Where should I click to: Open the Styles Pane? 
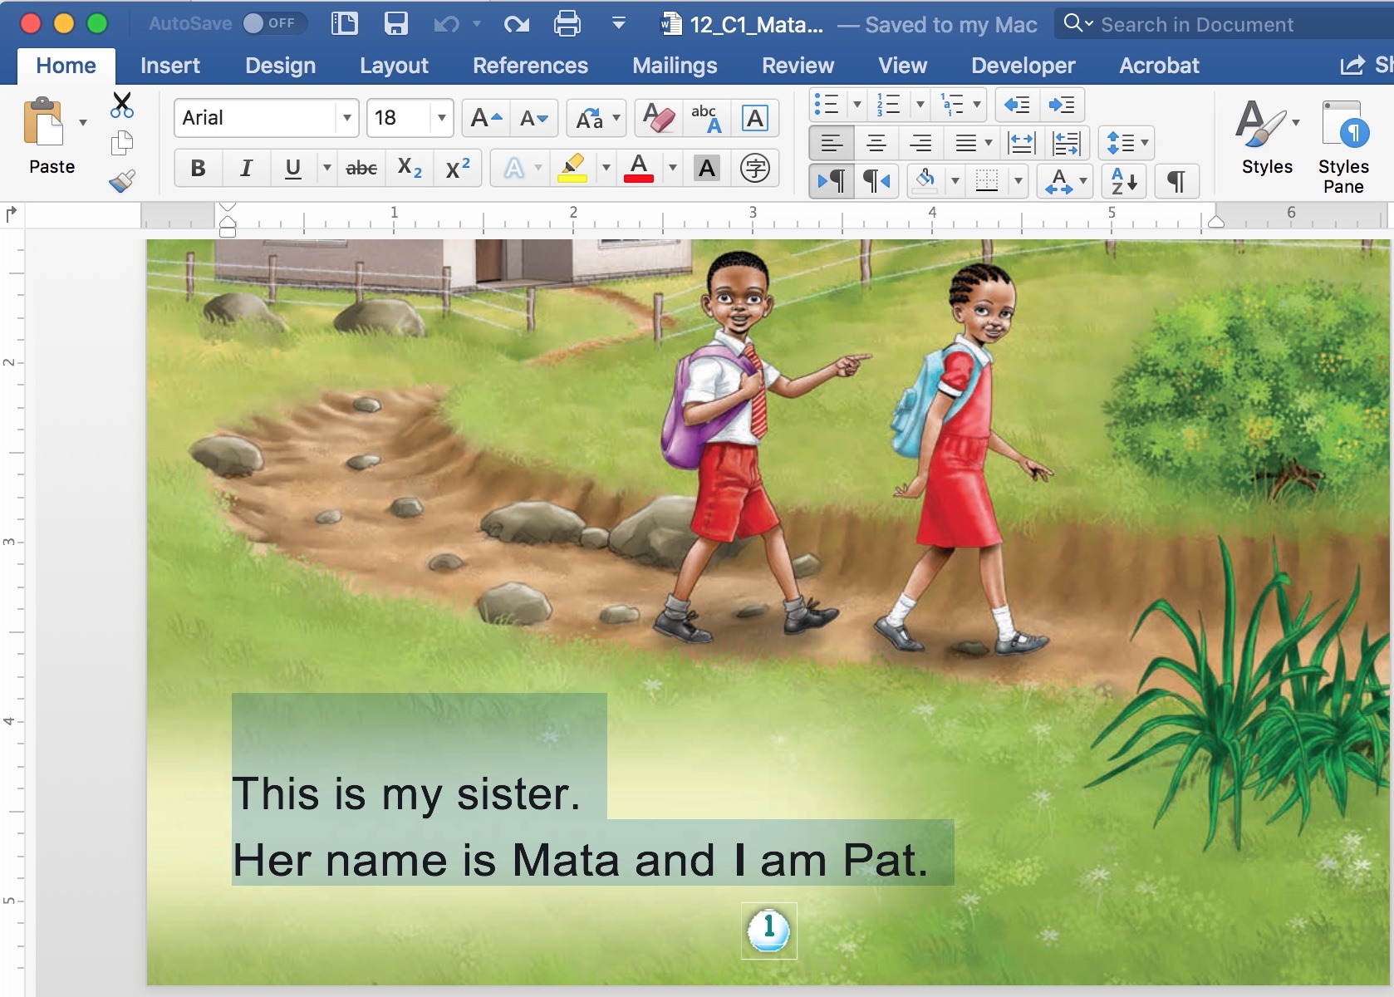[x=1343, y=147]
